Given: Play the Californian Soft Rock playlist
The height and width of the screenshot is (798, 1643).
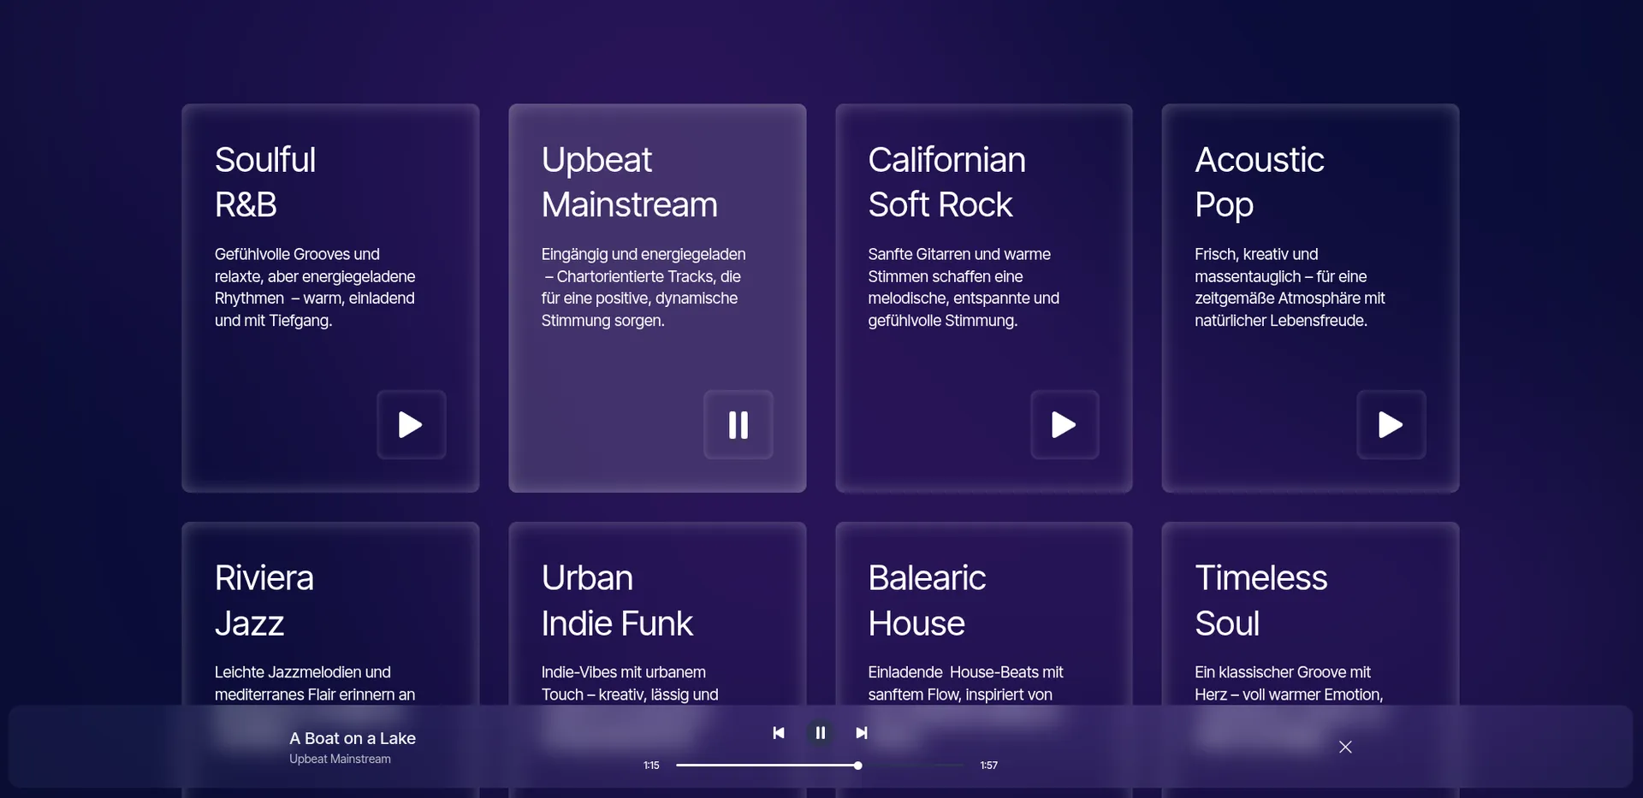Looking at the screenshot, I should pos(1065,425).
